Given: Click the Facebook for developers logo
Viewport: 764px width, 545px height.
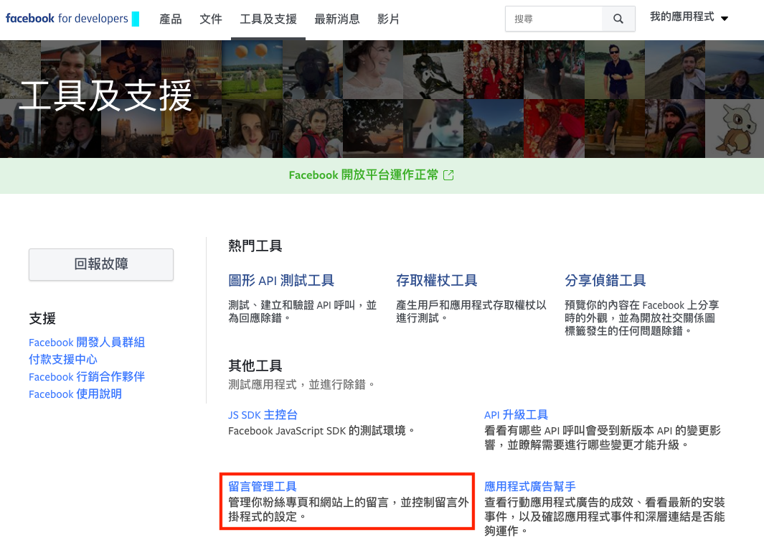Looking at the screenshot, I should coord(72,19).
